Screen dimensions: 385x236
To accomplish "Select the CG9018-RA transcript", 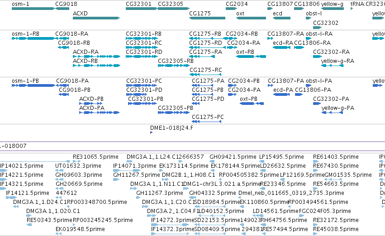I will [62, 38].
